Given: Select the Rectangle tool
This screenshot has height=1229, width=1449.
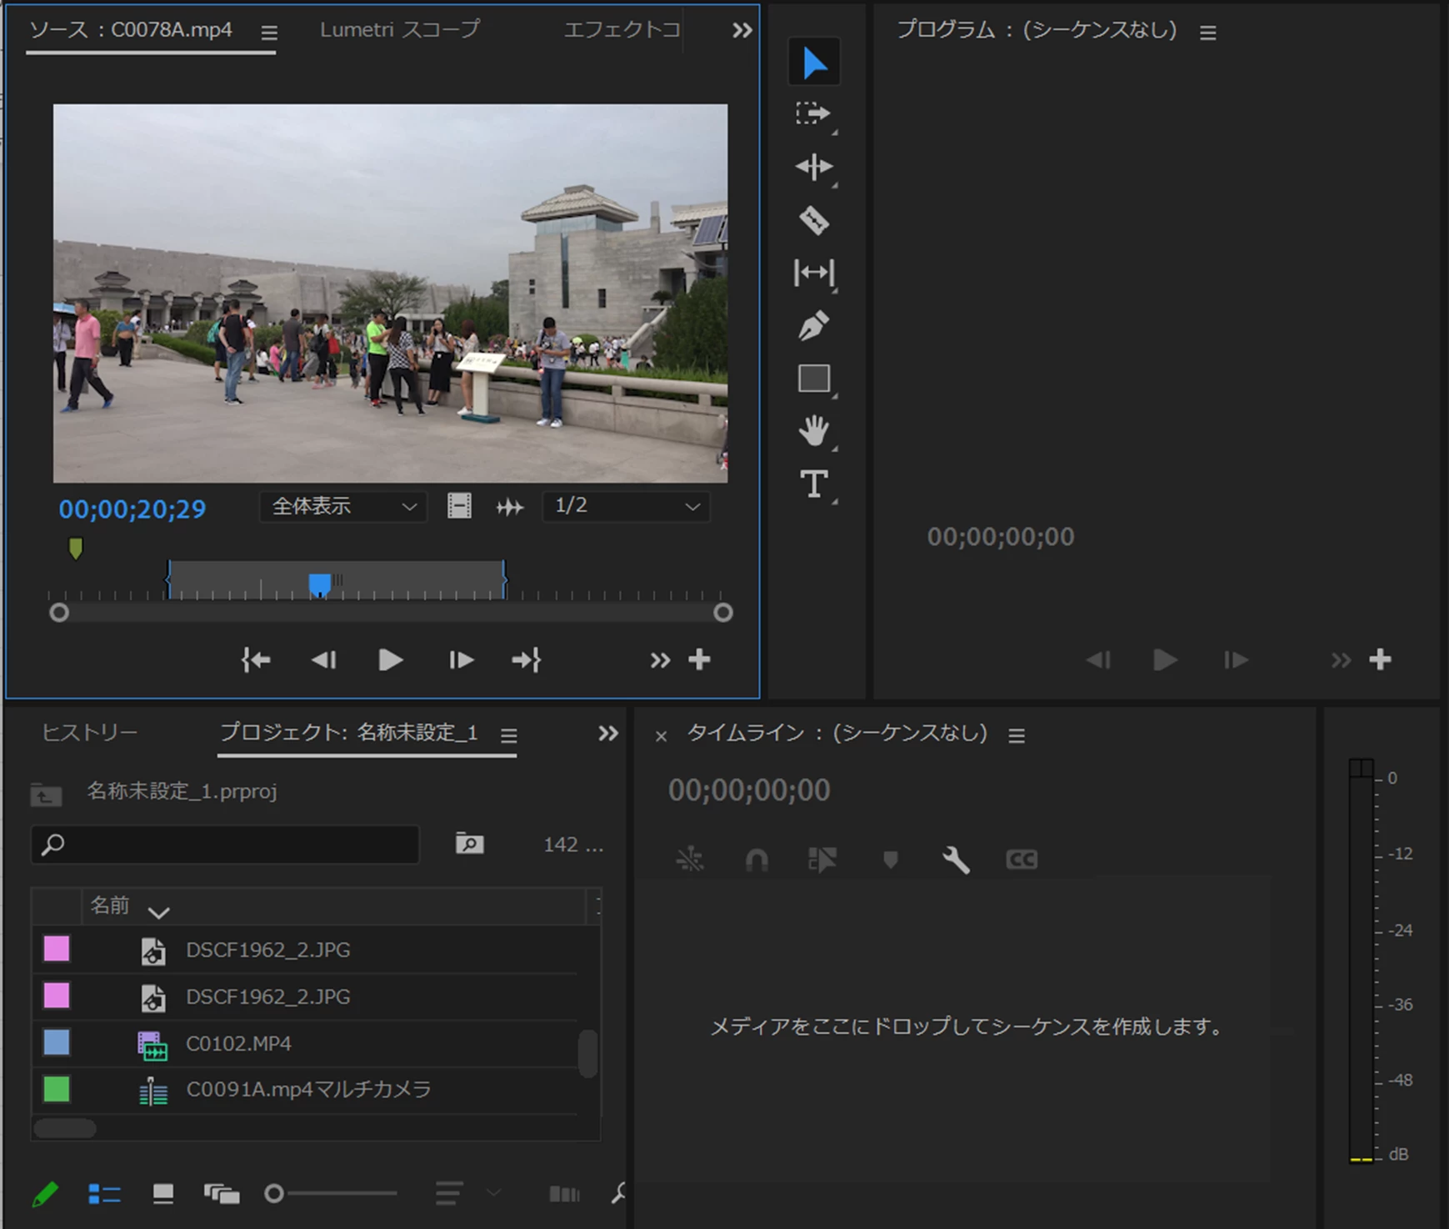Looking at the screenshot, I should (x=814, y=379).
